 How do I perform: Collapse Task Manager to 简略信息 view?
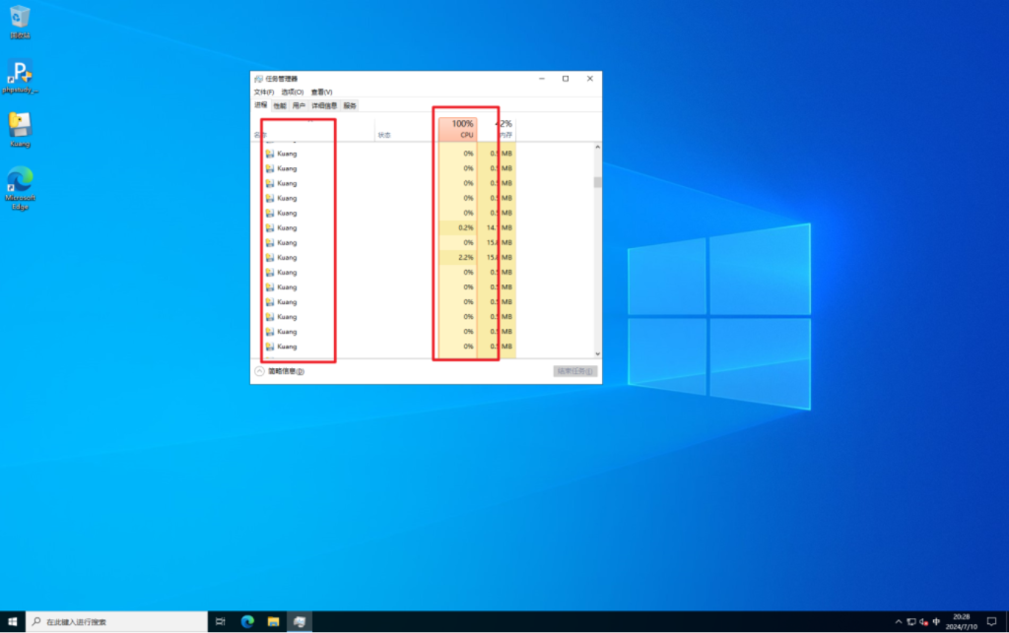[281, 371]
